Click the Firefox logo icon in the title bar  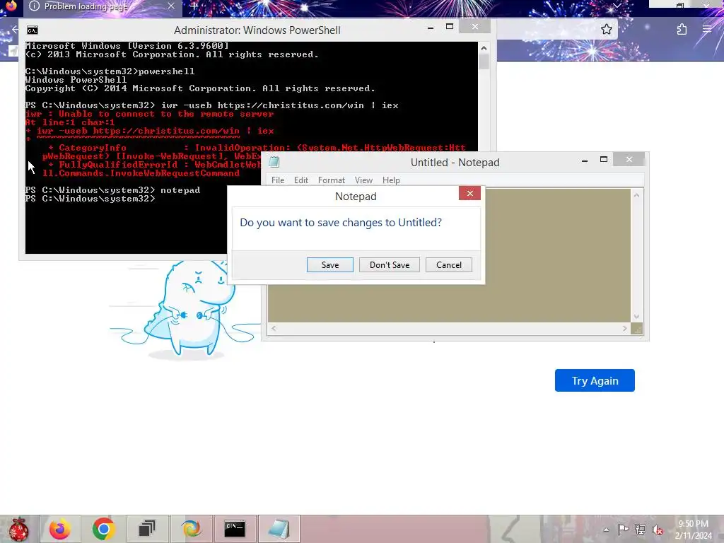tap(10, 6)
